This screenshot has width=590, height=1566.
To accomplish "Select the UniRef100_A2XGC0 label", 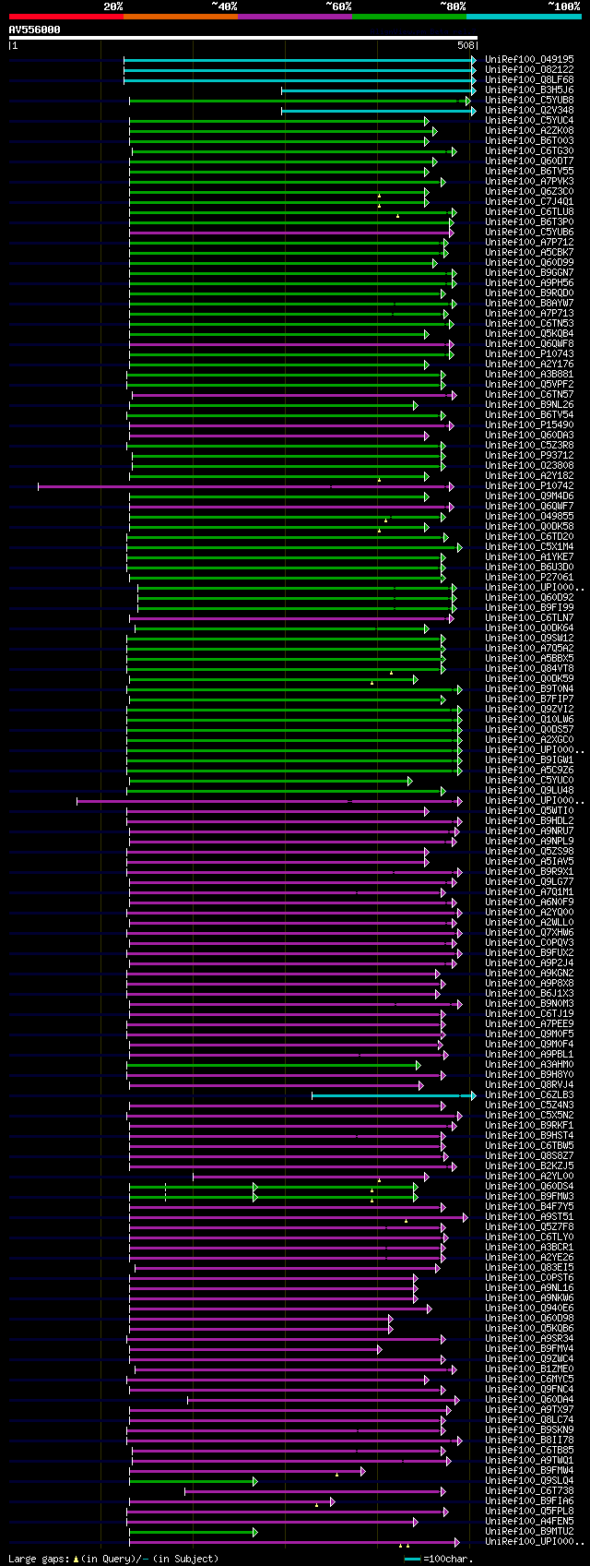I will pos(529,740).
